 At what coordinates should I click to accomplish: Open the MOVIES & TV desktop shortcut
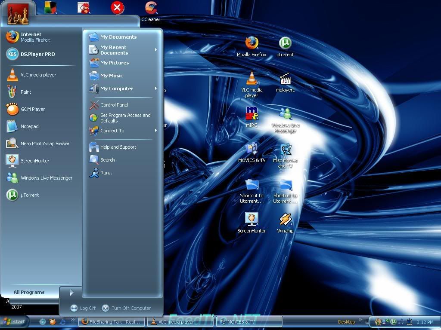(252, 153)
